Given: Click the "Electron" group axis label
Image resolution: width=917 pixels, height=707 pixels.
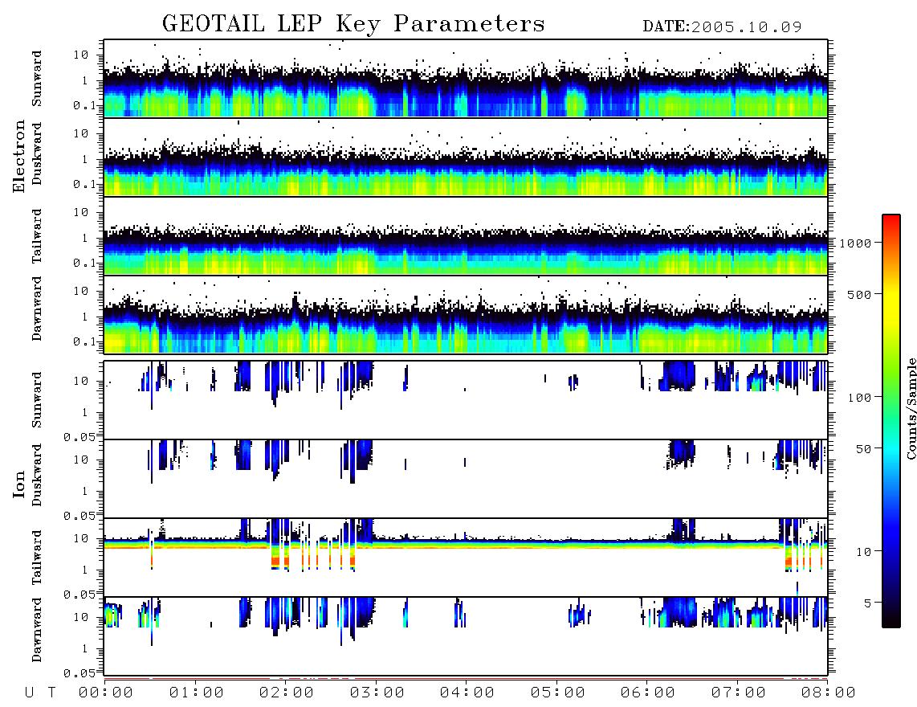Looking at the screenshot, I should (19, 156).
